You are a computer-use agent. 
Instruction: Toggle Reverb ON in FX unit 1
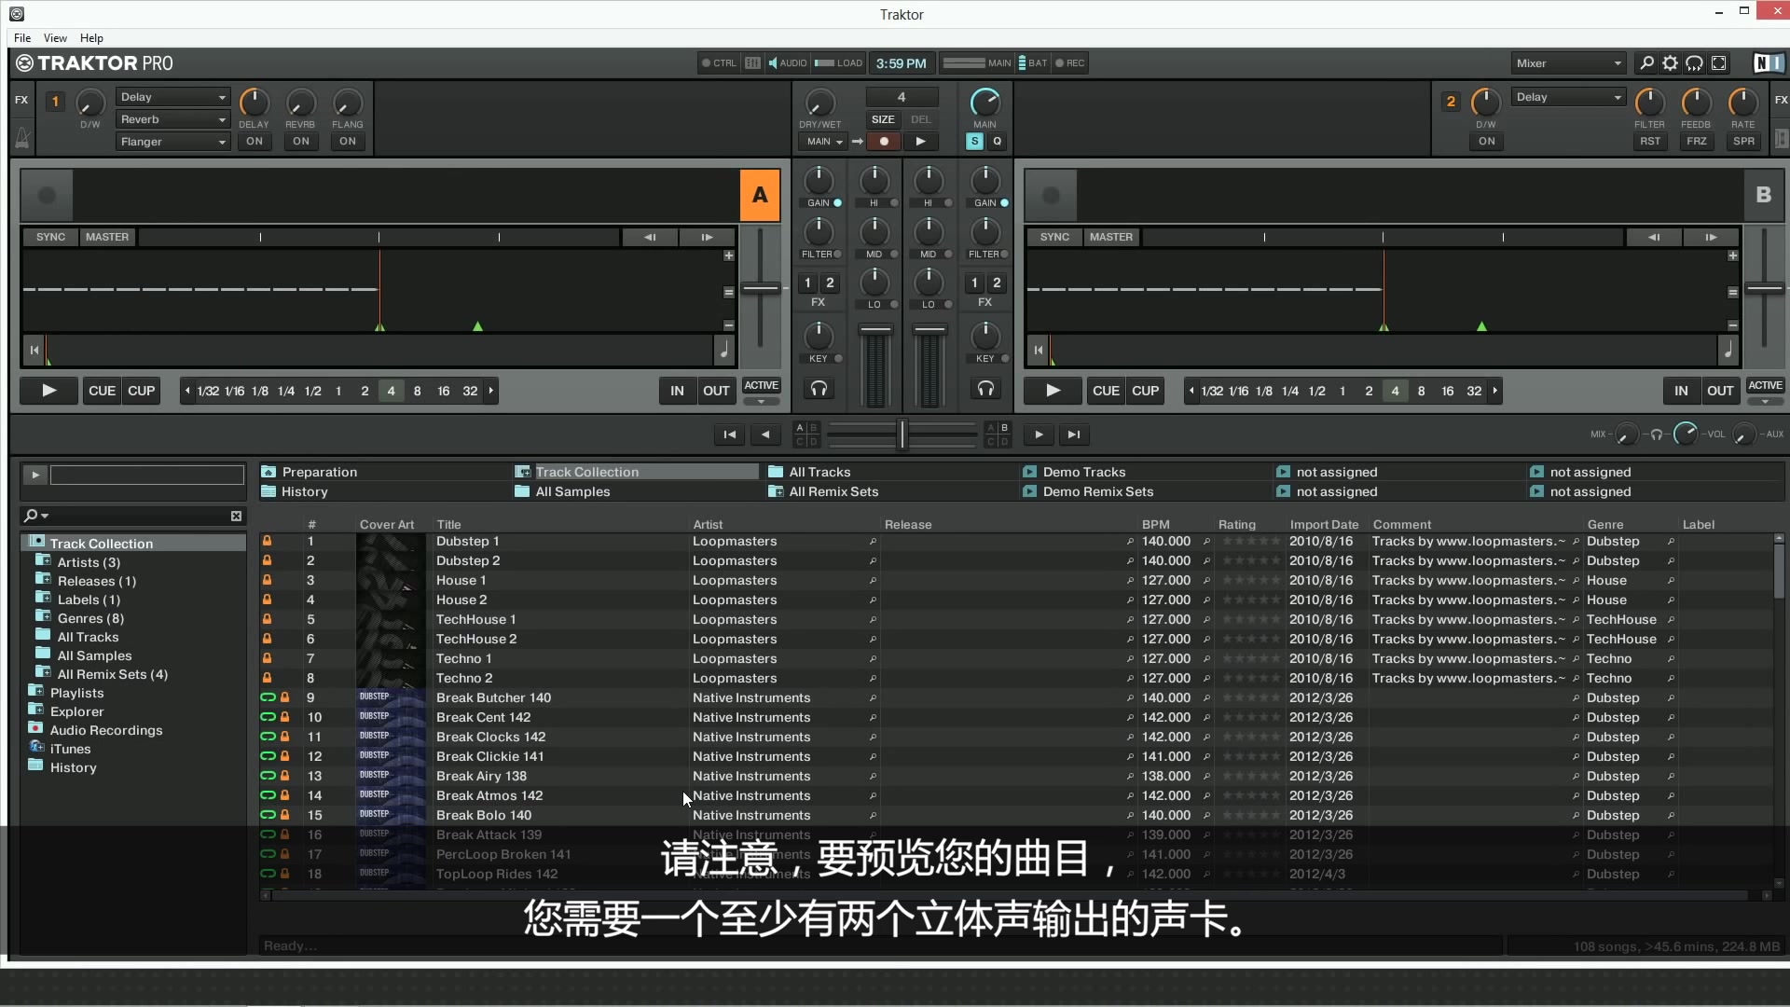coord(300,142)
